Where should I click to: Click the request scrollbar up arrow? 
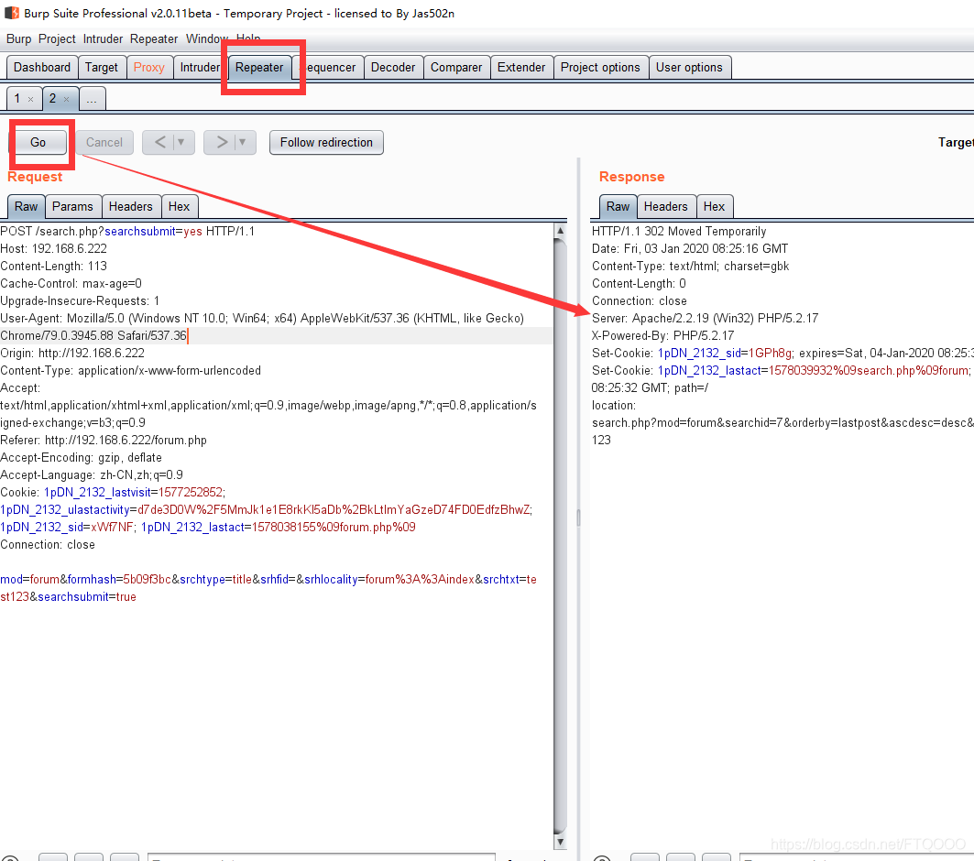[x=560, y=230]
